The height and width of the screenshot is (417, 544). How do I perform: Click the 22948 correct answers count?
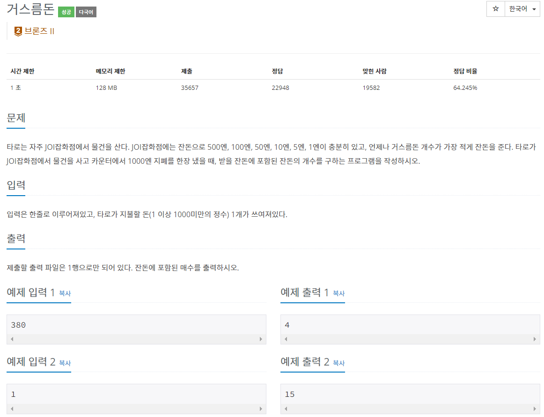280,88
